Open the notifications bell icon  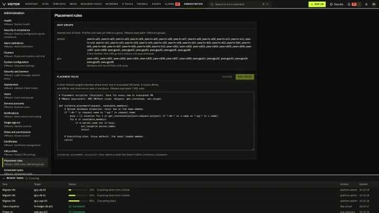click(349, 4)
